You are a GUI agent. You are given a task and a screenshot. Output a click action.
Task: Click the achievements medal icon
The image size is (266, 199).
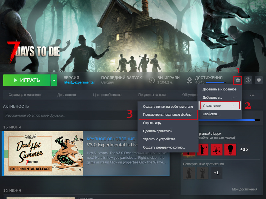(189, 80)
